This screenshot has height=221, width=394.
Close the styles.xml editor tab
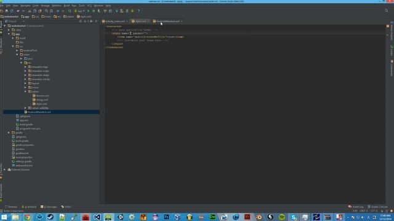click(x=148, y=21)
